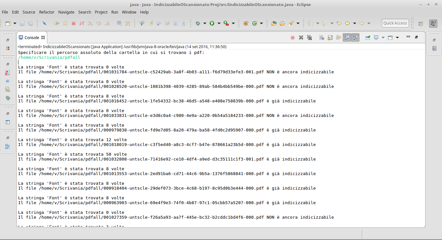Open the New wizard dropdown arrow
This screenshot has height=240, width=442.
click(15, 23)
